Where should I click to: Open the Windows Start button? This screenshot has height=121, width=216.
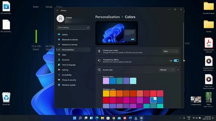(x=75, y=118)
